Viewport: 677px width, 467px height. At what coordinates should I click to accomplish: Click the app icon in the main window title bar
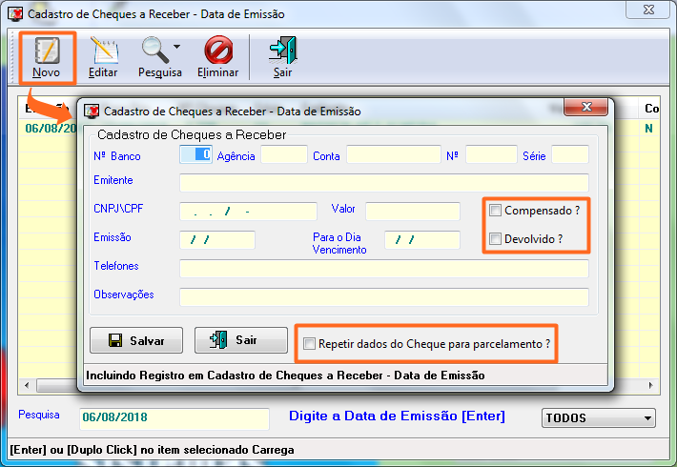click(x=15, y=13)
